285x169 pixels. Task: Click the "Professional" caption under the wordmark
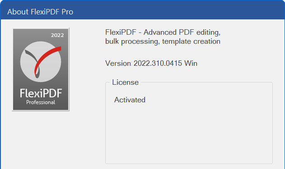click(41, 102)
